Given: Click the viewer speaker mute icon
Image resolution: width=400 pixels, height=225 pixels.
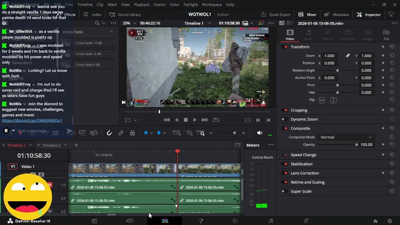Looking at the screenshot, I should tap(259, 133).
